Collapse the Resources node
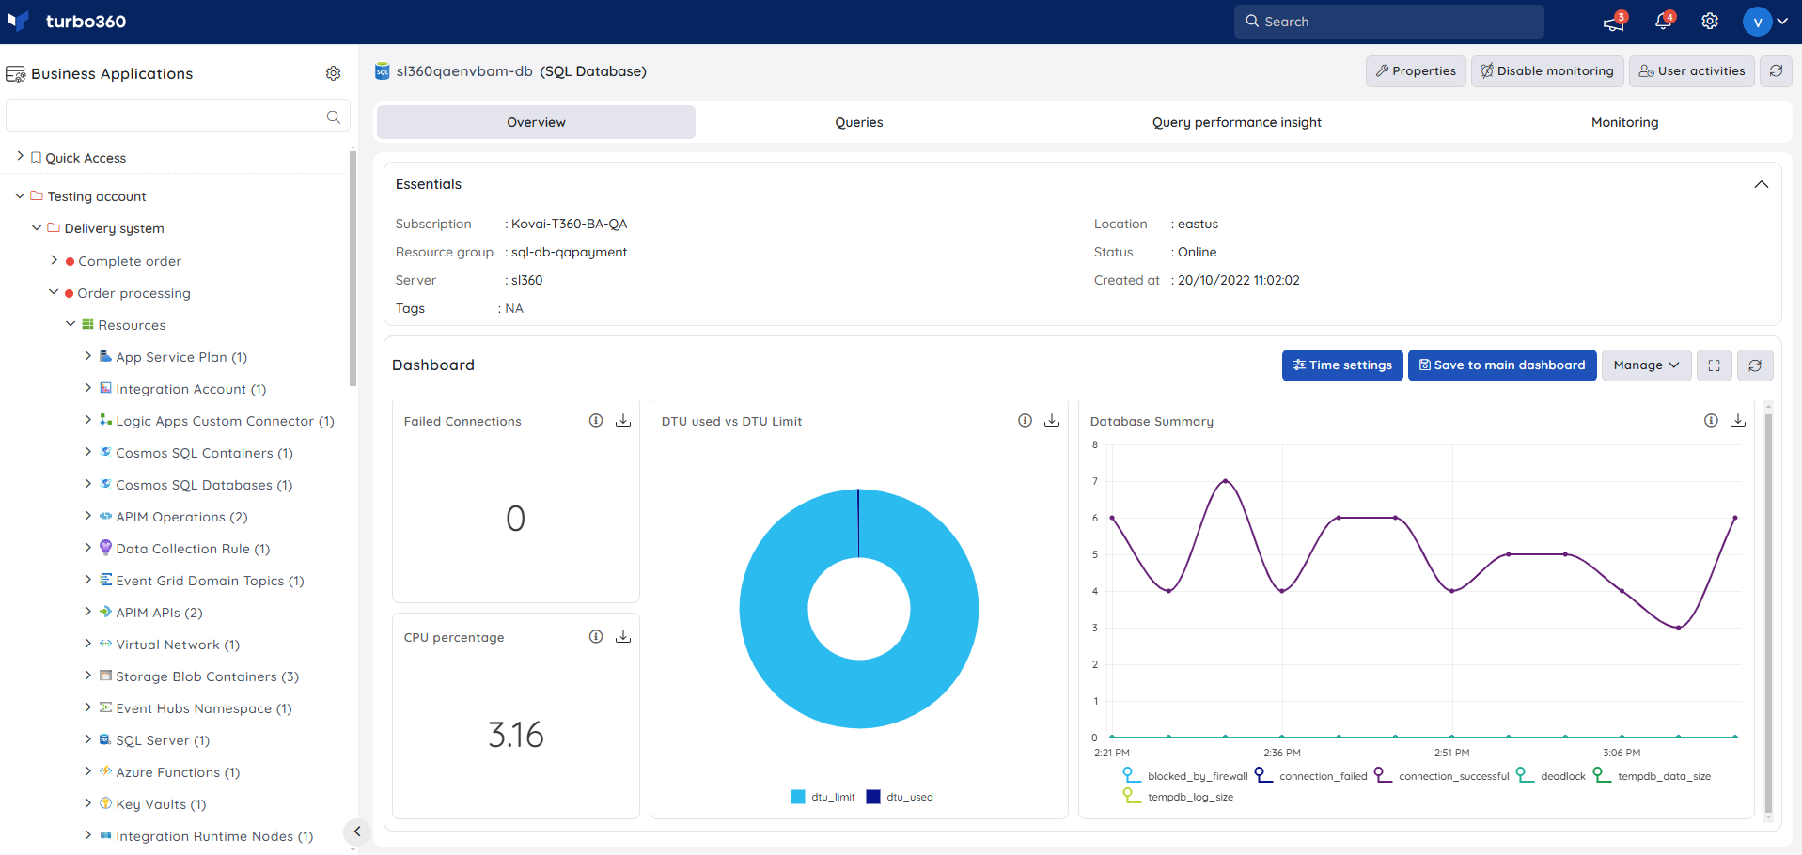Screen dimensions: 1802x855 (x=71, y=324)
